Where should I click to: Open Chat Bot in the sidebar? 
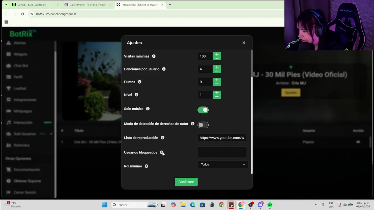[21, 66]
